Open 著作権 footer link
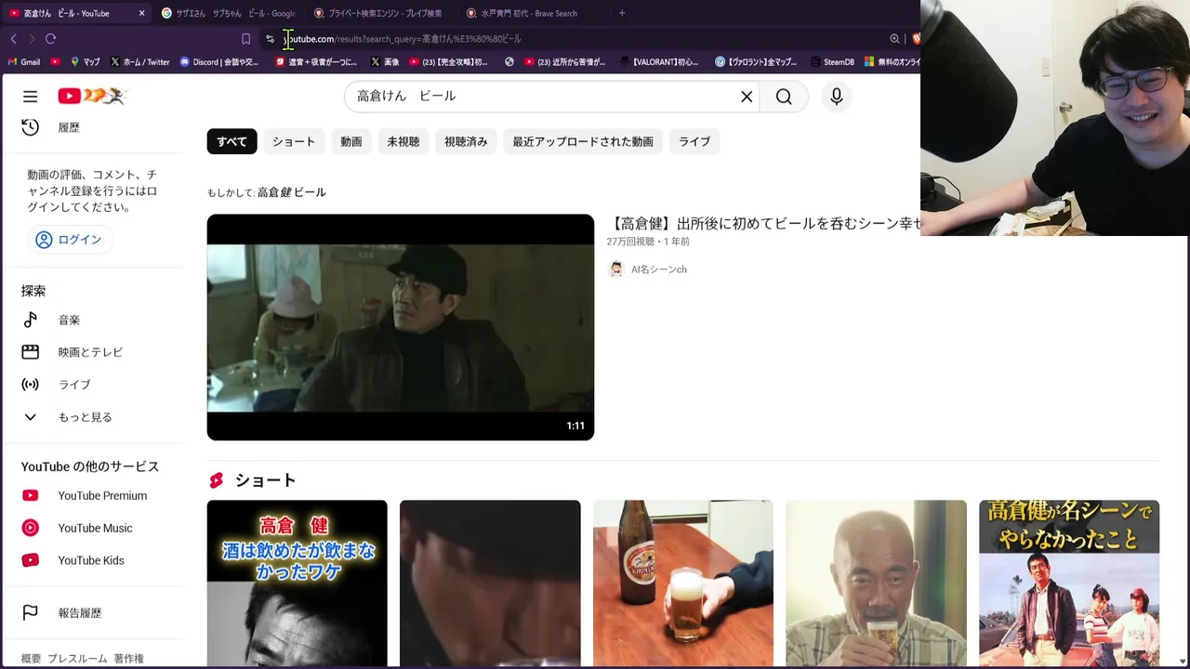Screen dimensions: 1190x669 click(x=128, y=659)
